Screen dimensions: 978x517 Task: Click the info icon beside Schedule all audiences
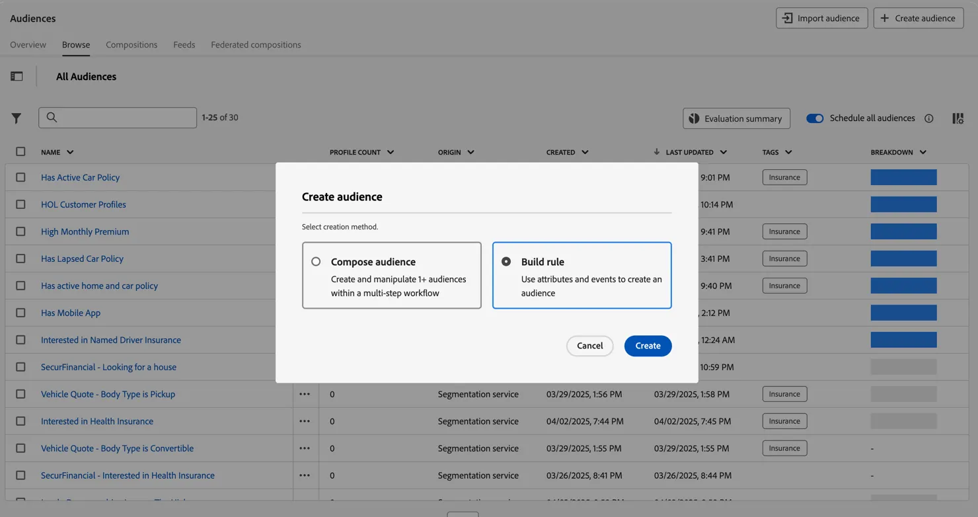(x=929, y=118)
